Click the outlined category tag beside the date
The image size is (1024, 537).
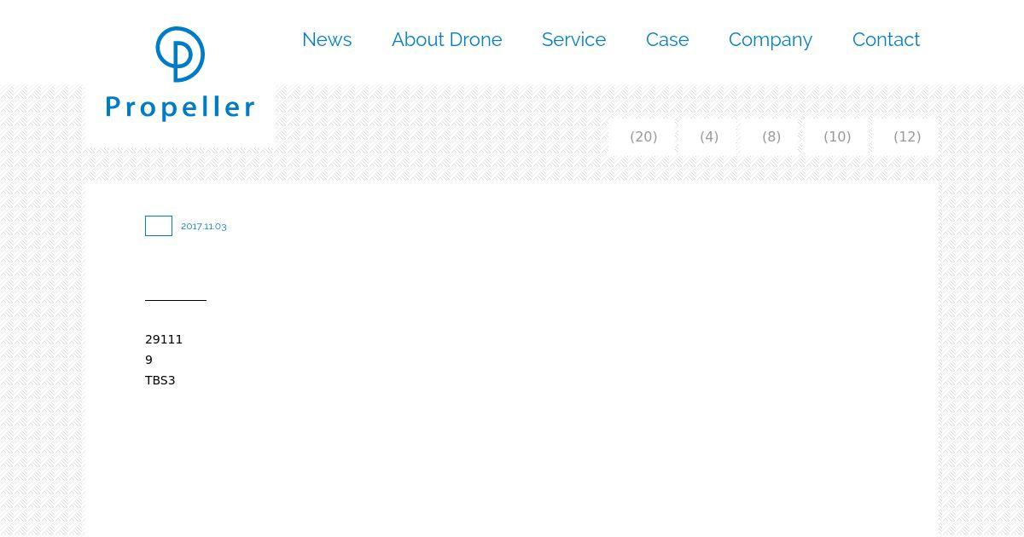159,226
